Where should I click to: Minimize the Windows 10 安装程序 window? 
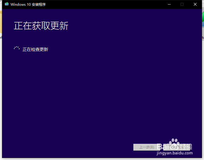pos(169,5)
